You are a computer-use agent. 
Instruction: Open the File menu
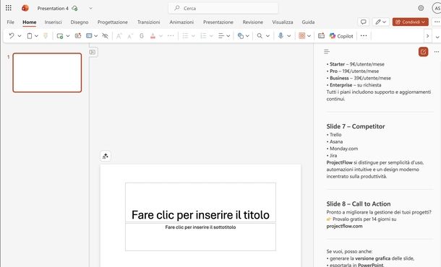pyautogui.click(x=11, y=22)
